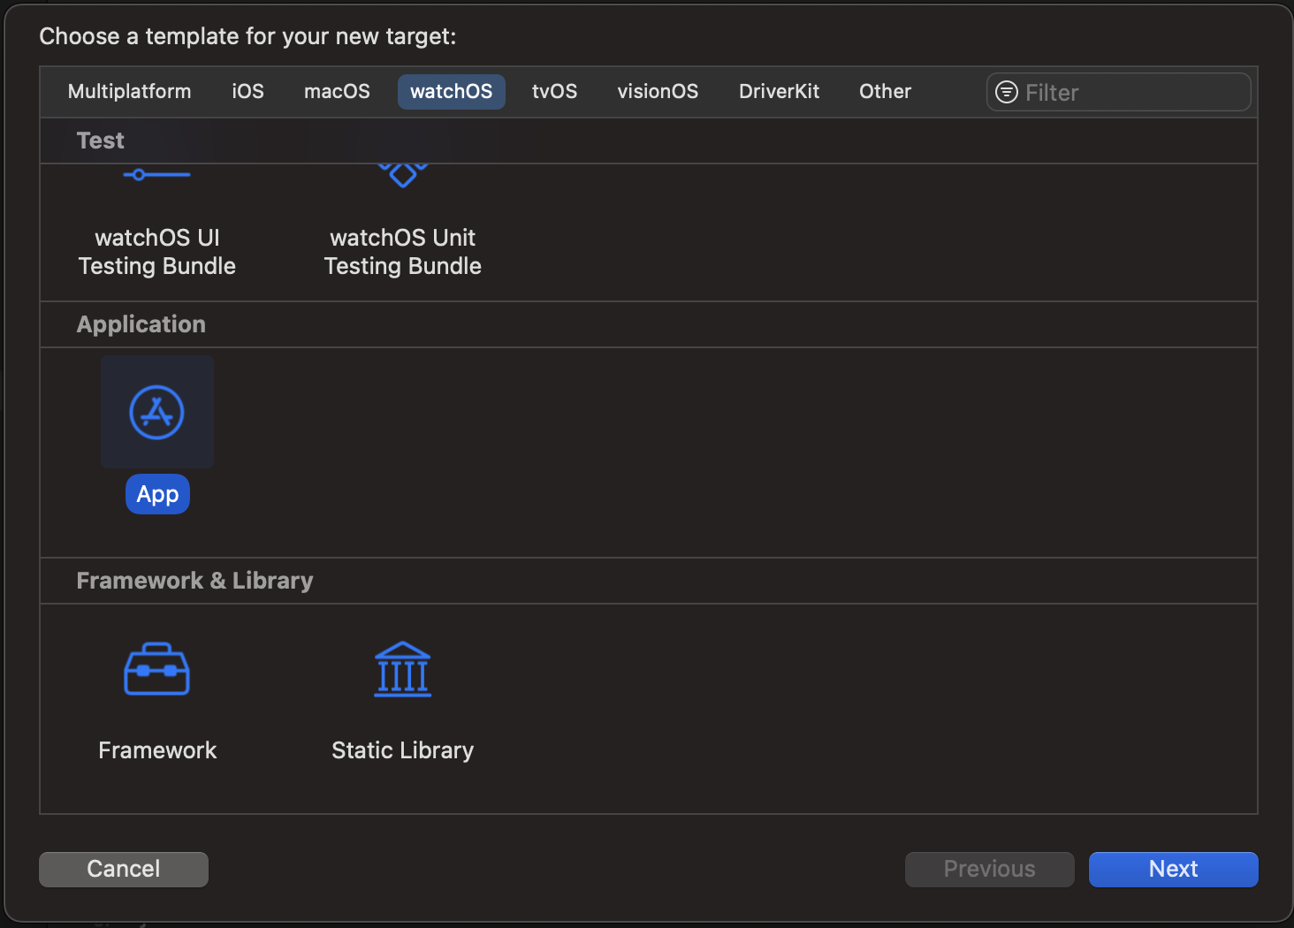
Task: Select the watchOS Unit Testing Bundle icon
Action: point(403,175)
